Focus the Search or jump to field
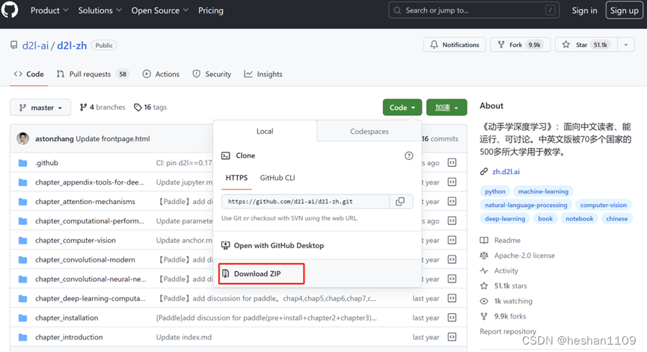 coord(473,10)
